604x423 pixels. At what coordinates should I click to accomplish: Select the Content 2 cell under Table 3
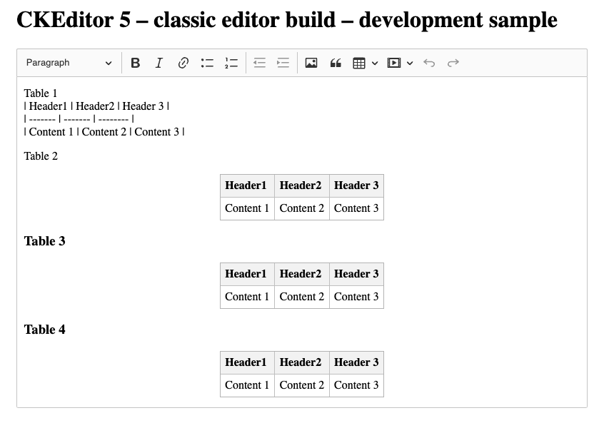[x=302, y=297]
